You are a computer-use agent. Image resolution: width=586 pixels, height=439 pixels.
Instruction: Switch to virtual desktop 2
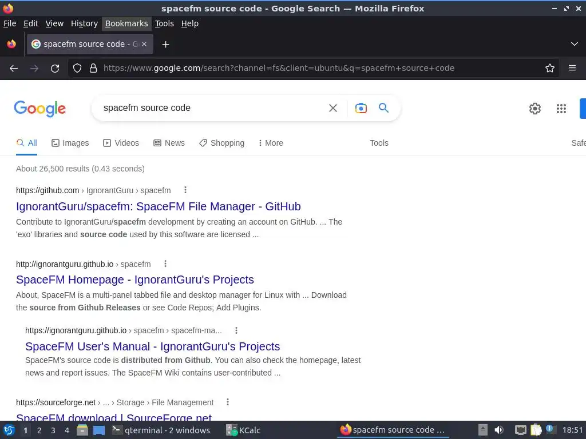click(39, 430)
